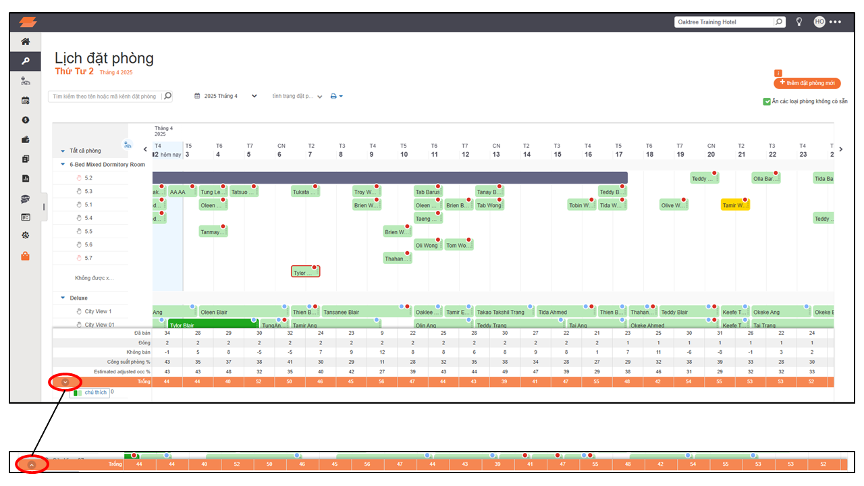Open the dollar rates sidebar icon
864x486 pixels.
click(26, 120)
